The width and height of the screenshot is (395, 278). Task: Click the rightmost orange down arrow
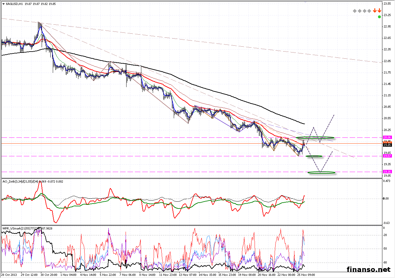tap(379, 11)
